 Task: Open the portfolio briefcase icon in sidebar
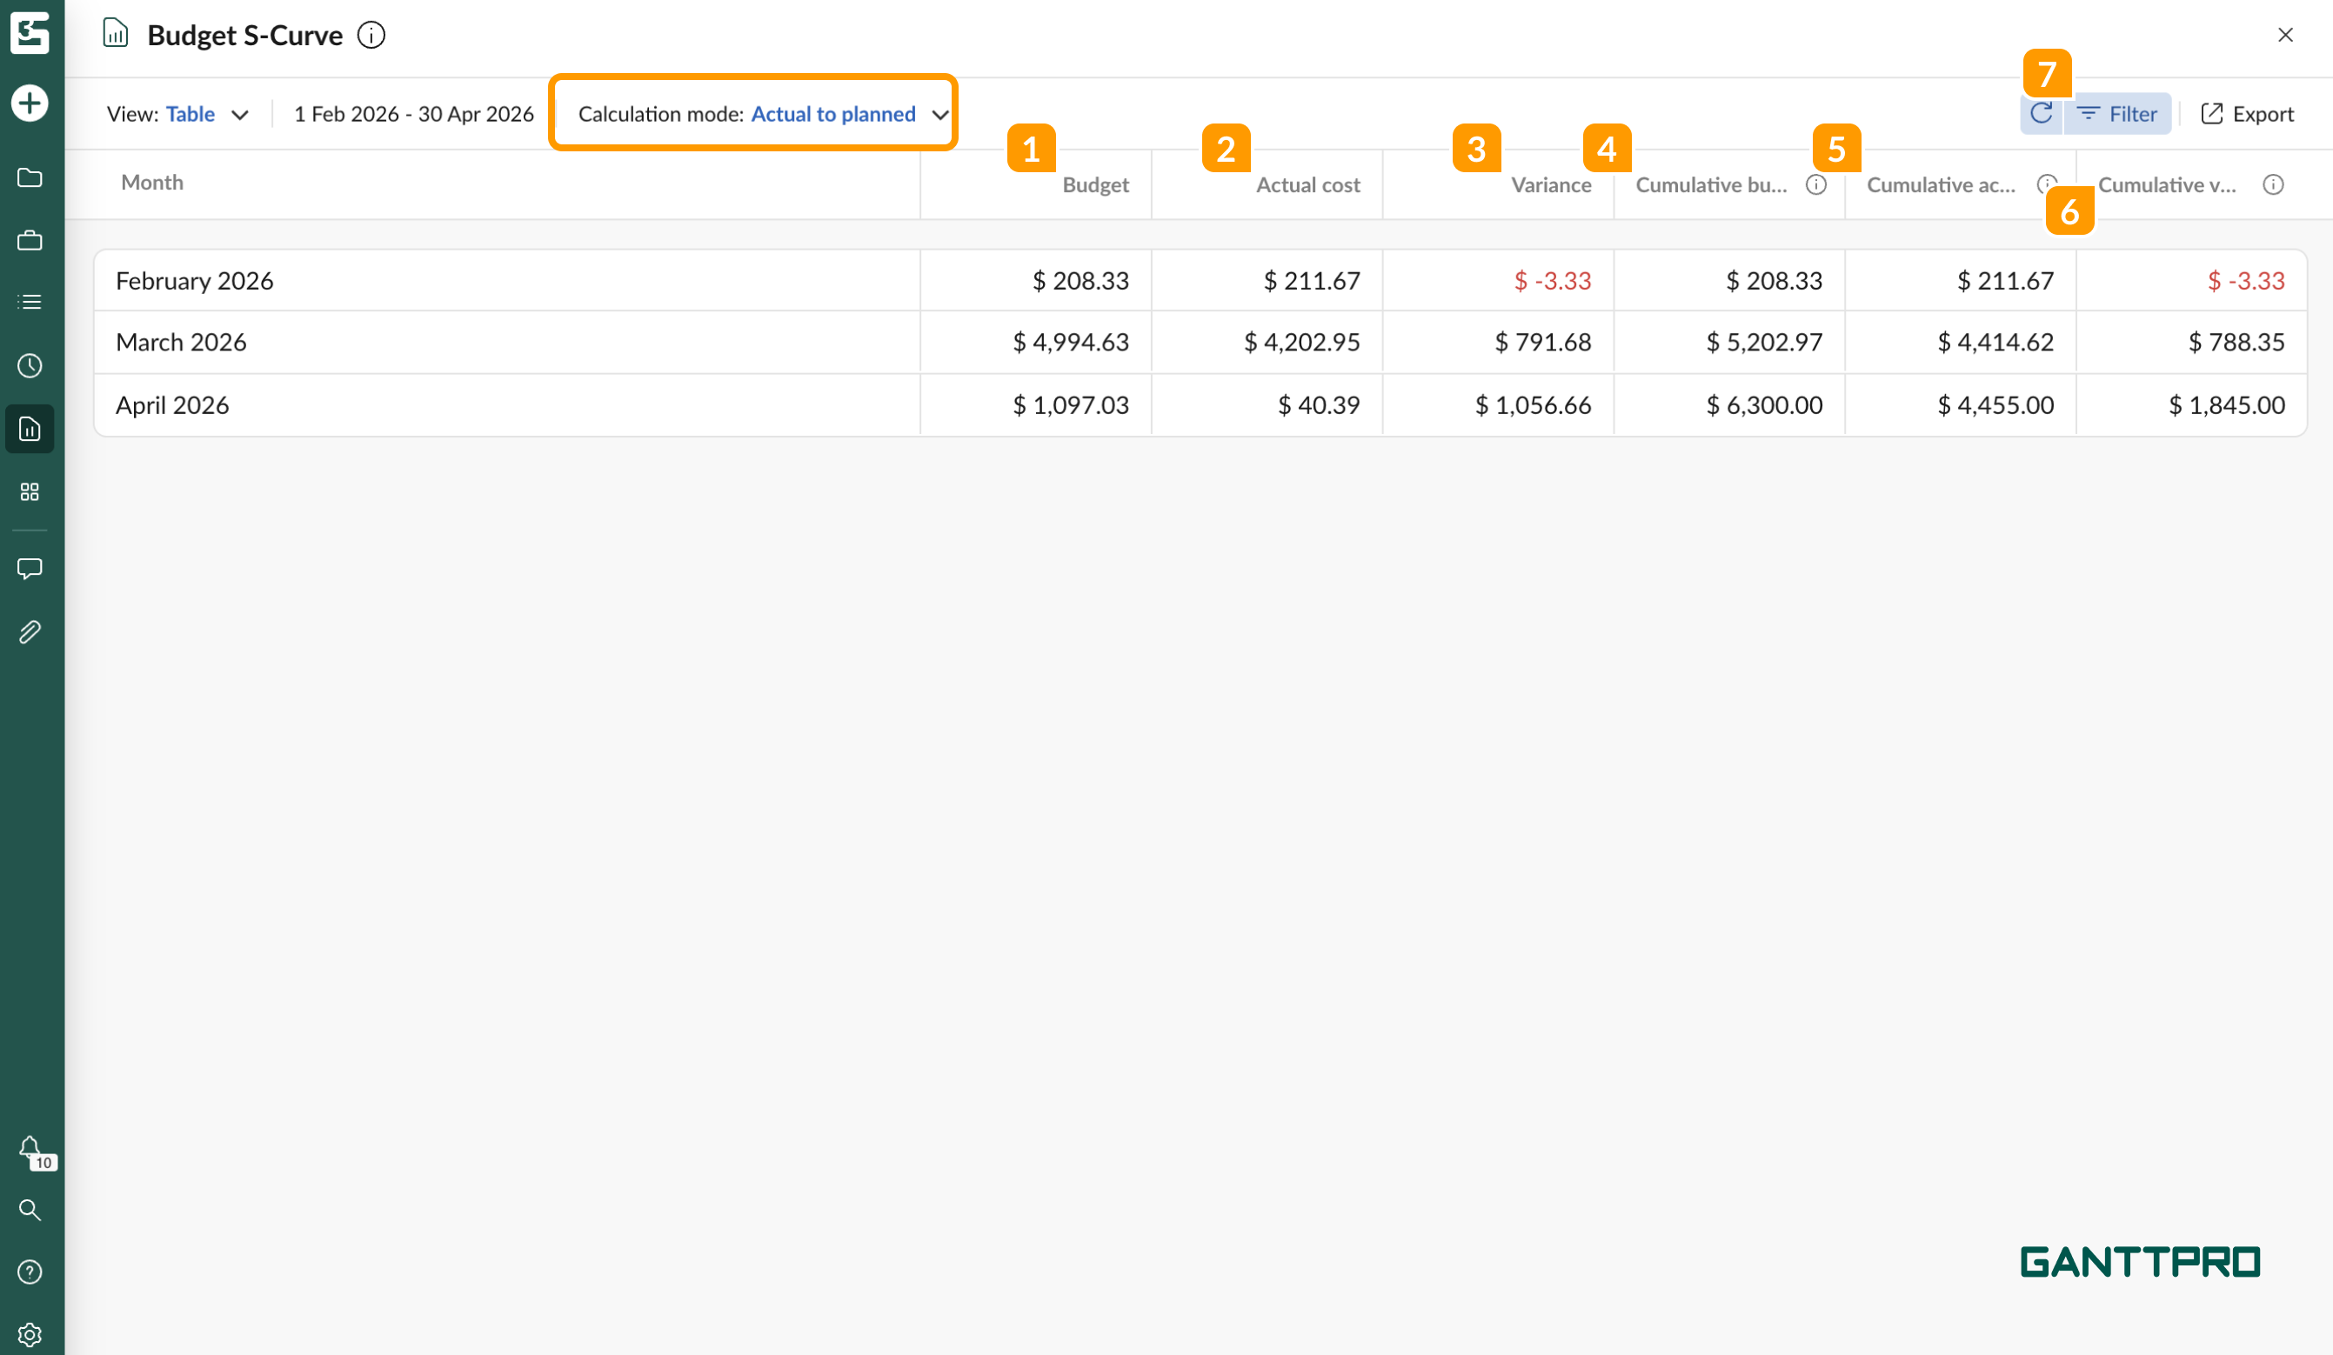point(30,241)
